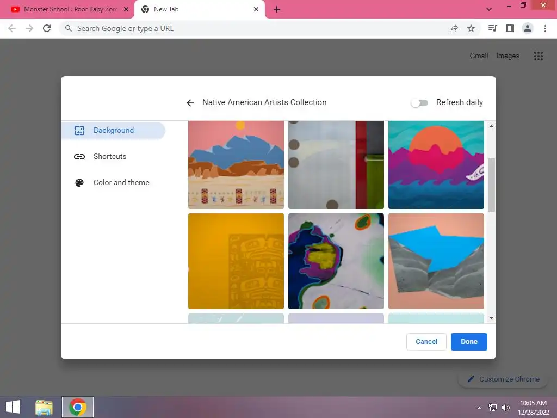Close the New Tab tab
This screenshot has width=557, height=418.
pyautogui.click(x=256, y=10)
